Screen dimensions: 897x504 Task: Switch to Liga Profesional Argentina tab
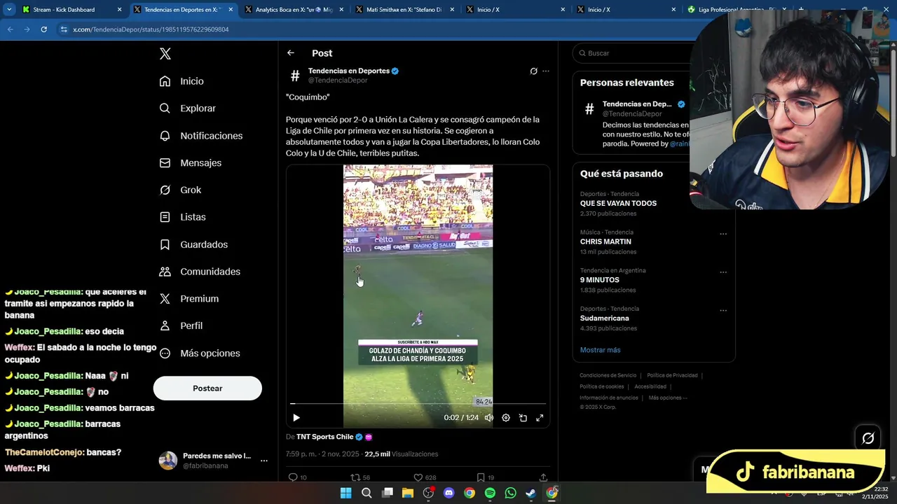tap(737, 10)
